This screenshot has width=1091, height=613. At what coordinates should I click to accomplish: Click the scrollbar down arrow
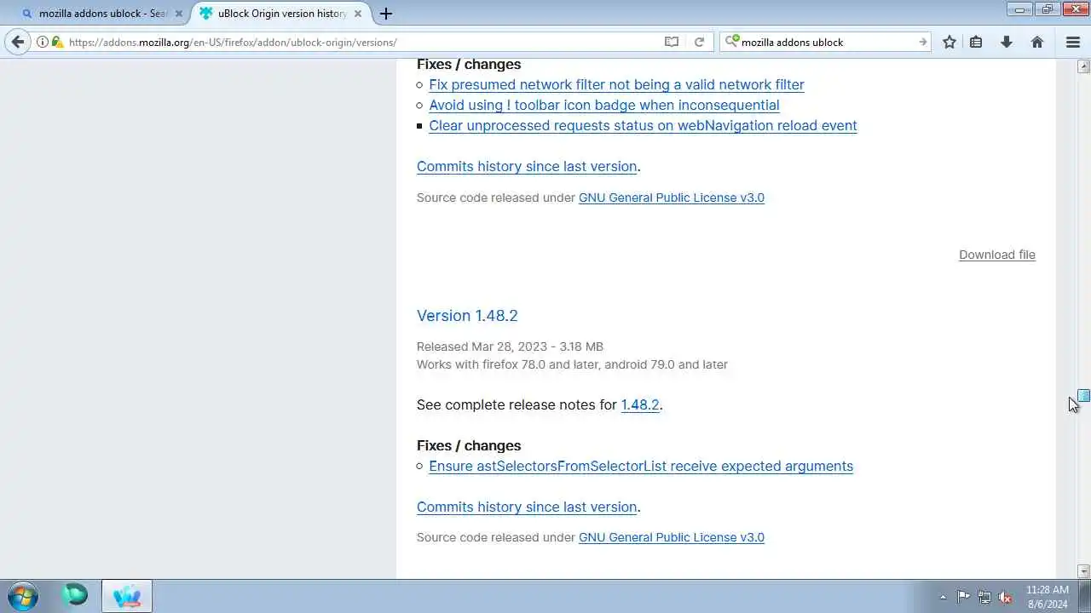pos(1083,571)
